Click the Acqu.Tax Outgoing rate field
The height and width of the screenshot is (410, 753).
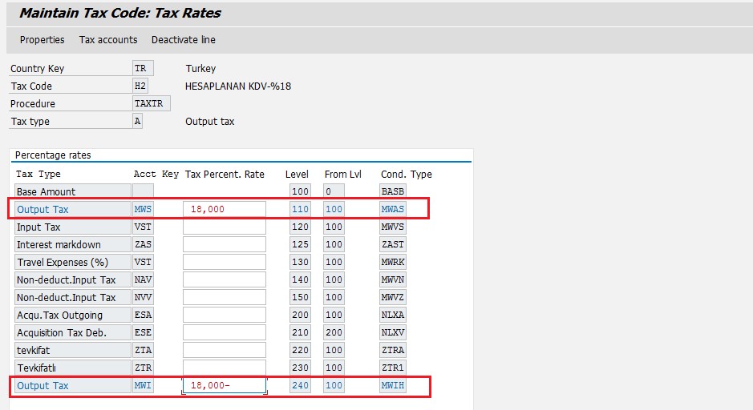pos(225,315)
